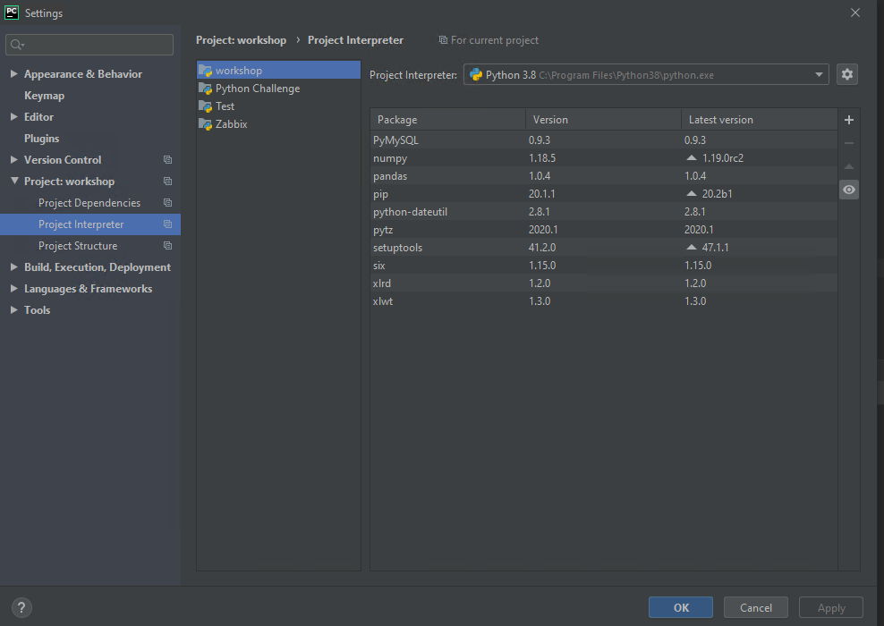Select the pandas package row
The width and height of the screenshot is (884, 626).
603,176
